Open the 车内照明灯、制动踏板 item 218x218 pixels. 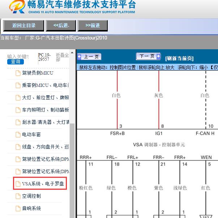click(45, 110)
